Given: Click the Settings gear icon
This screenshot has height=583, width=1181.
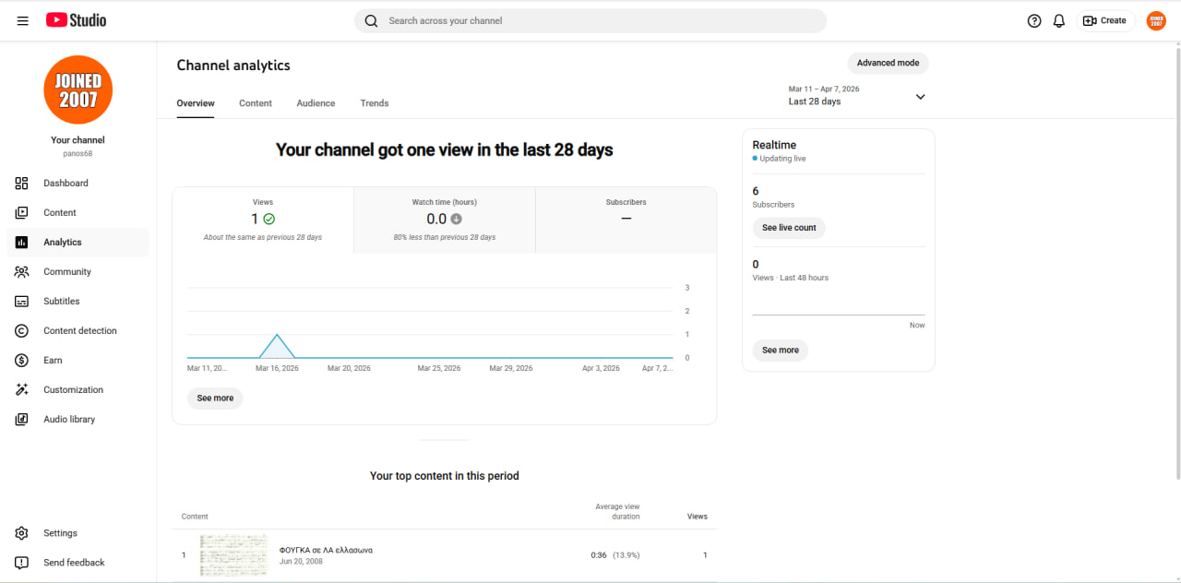Looking at the screenshot, I should tap(22, 533).
